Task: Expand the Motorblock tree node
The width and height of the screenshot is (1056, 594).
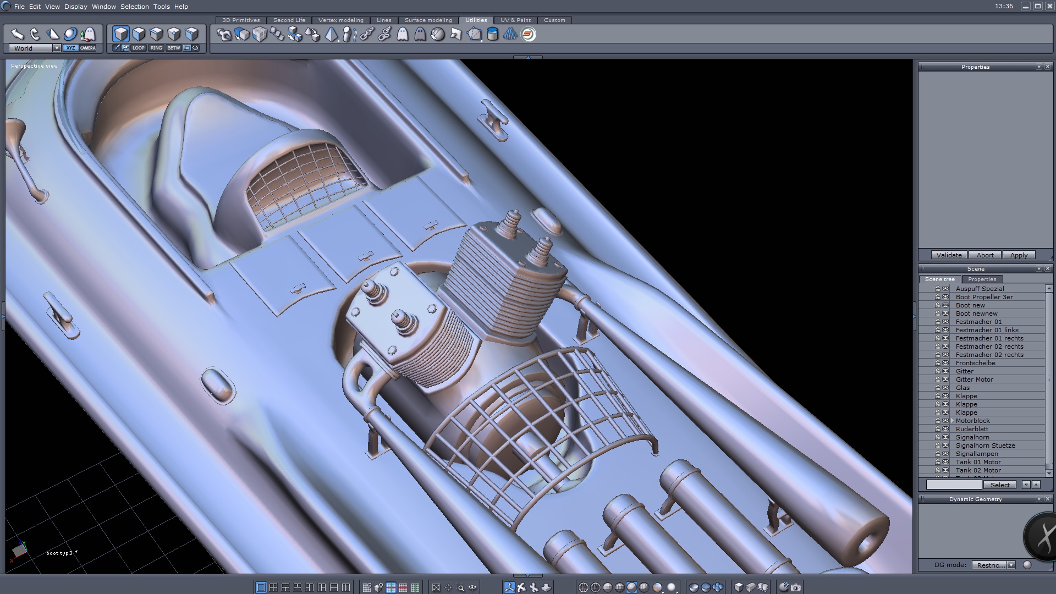Action: coord(952,421)
